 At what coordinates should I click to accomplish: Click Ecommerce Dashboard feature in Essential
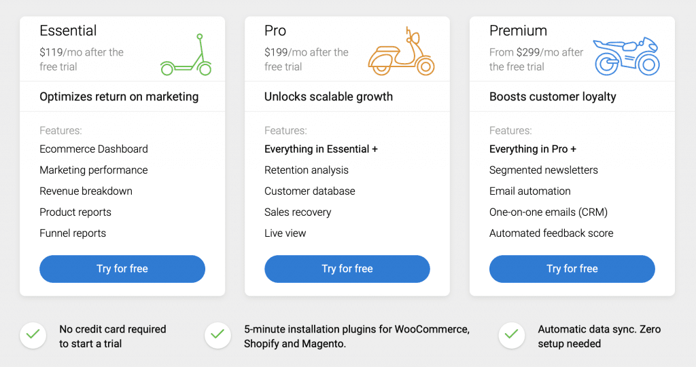click(x=94, y=149)
